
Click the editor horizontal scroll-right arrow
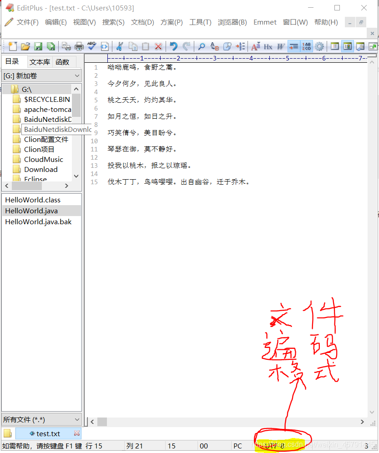pos(362,422)
